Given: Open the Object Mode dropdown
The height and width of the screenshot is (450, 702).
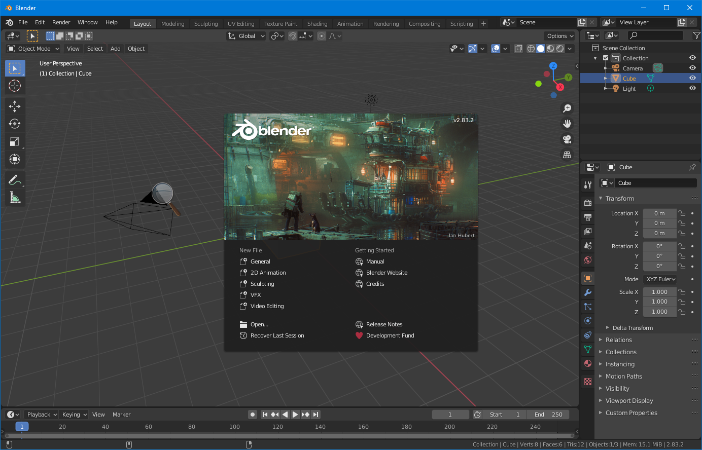Looking at the screenshot, I should 33,49.
